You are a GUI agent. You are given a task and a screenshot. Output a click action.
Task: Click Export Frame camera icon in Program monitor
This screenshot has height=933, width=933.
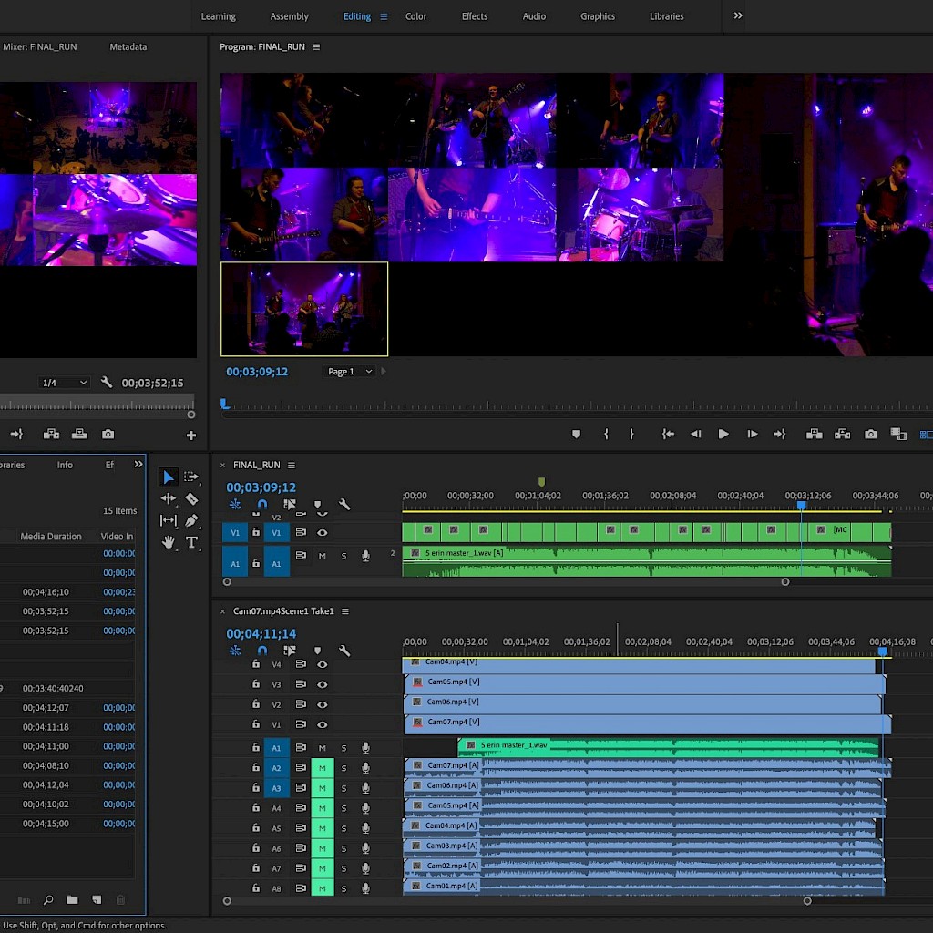click(870, 435)
